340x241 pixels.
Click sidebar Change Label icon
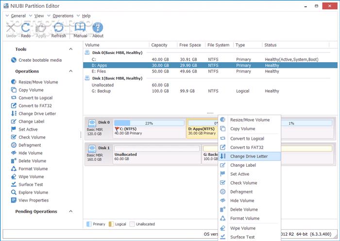14,121
